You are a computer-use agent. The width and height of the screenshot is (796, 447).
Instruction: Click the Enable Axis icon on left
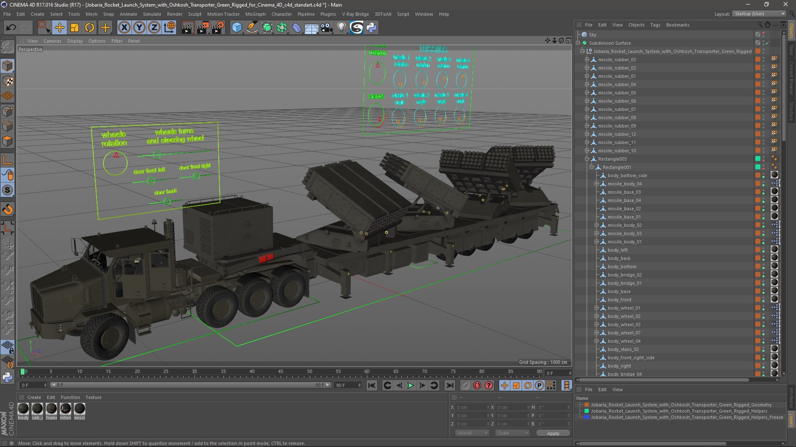tap(7, 160)
